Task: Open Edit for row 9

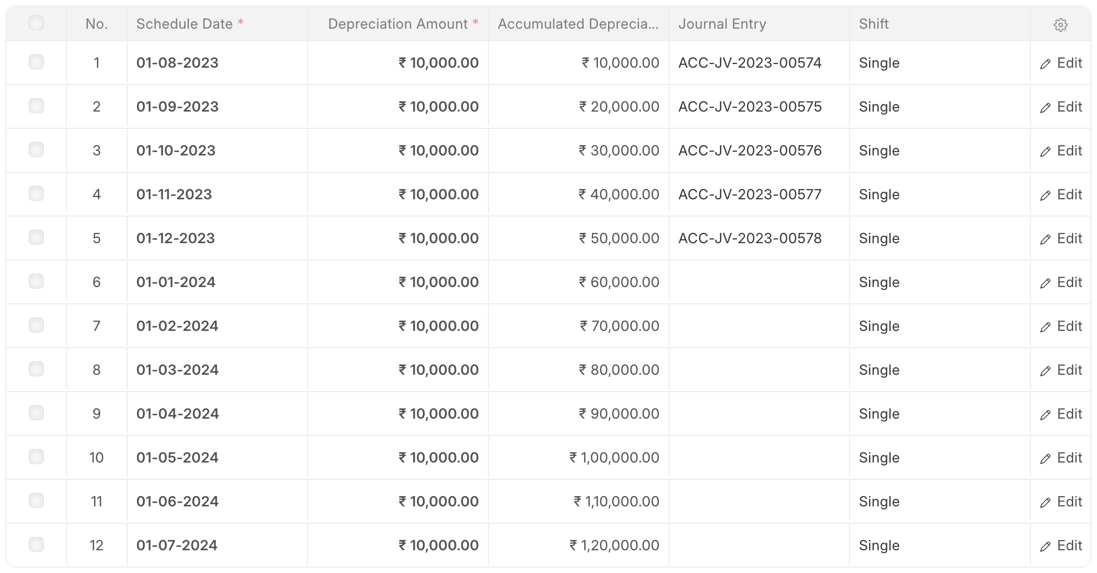Action: point(1061,414)
